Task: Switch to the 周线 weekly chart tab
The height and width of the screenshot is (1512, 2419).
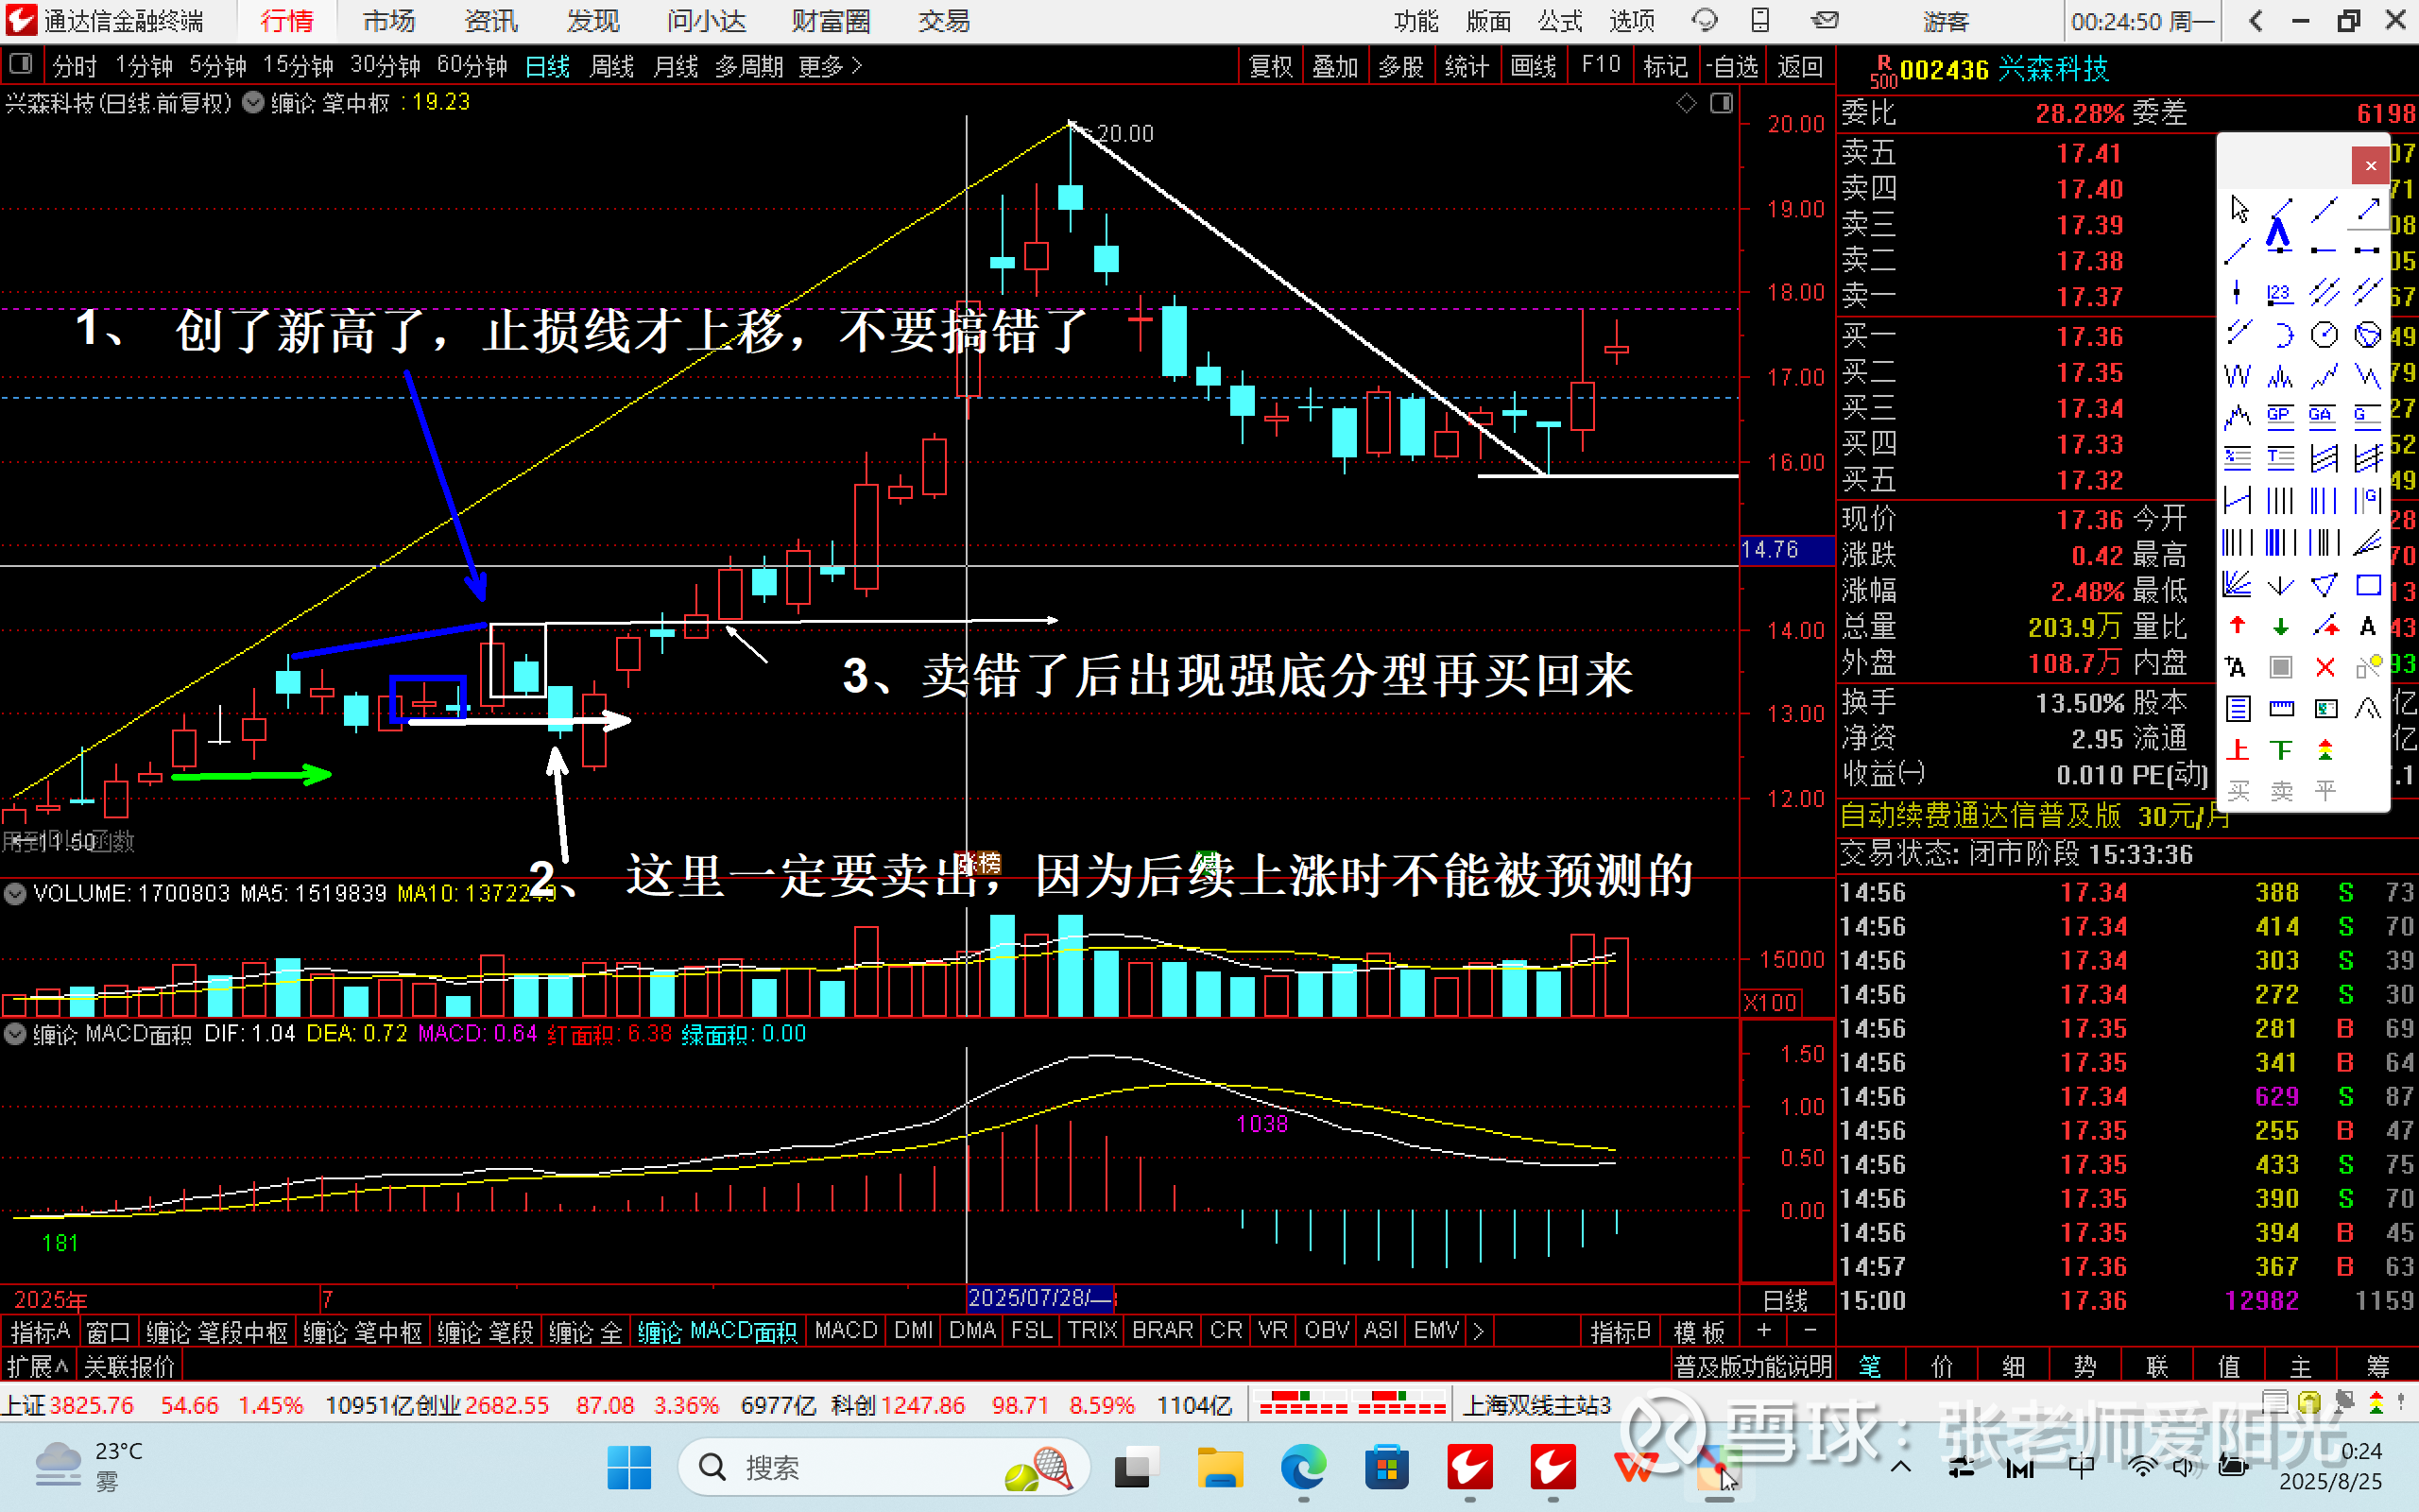Action: [611, 66]
